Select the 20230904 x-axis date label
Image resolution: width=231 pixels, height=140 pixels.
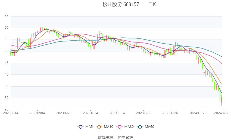click(37, 113)
